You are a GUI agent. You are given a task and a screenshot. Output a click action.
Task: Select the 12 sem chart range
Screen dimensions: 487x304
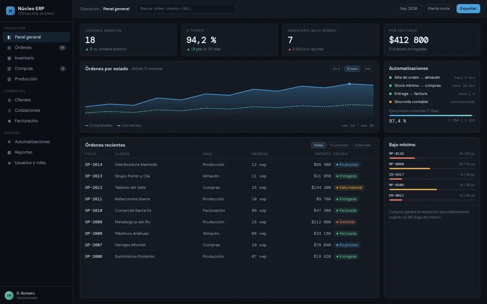pos(352,69)
